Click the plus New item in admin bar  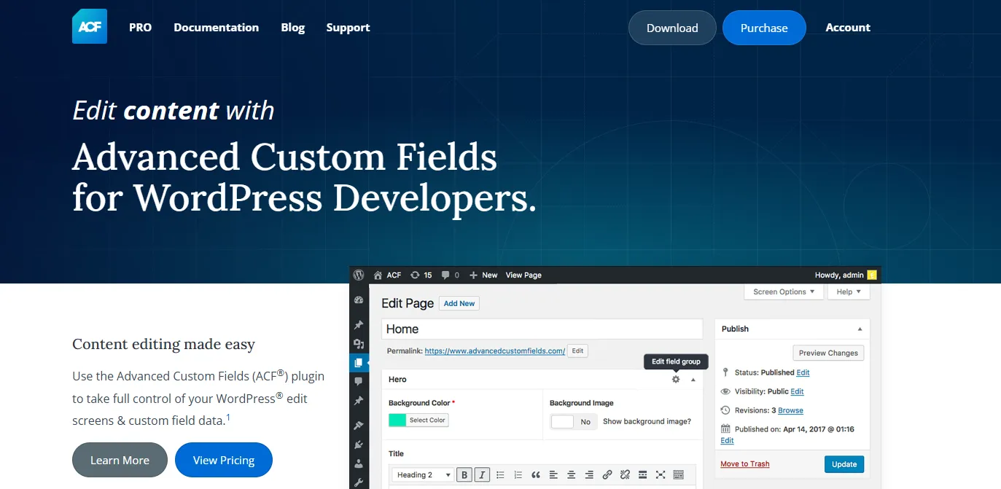pos(483,275)
